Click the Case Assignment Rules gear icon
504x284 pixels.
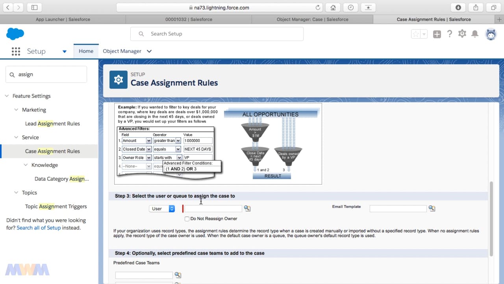pos(119,80)
